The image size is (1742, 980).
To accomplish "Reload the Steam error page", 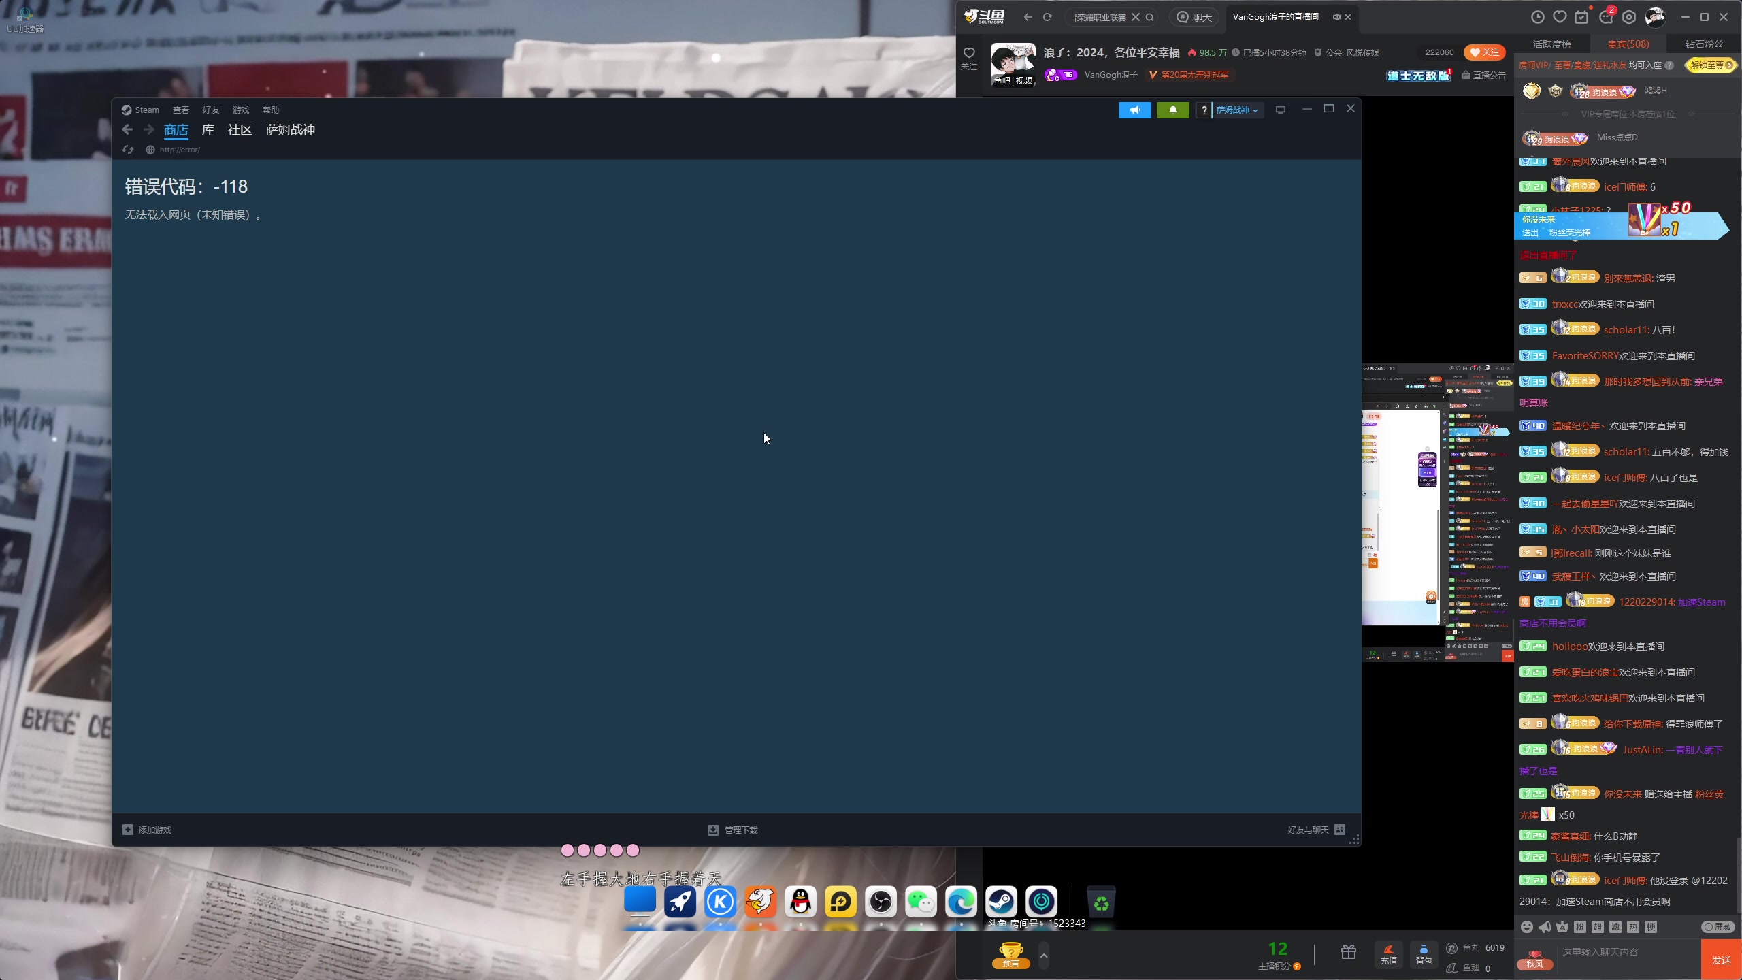I will [128, 150].
